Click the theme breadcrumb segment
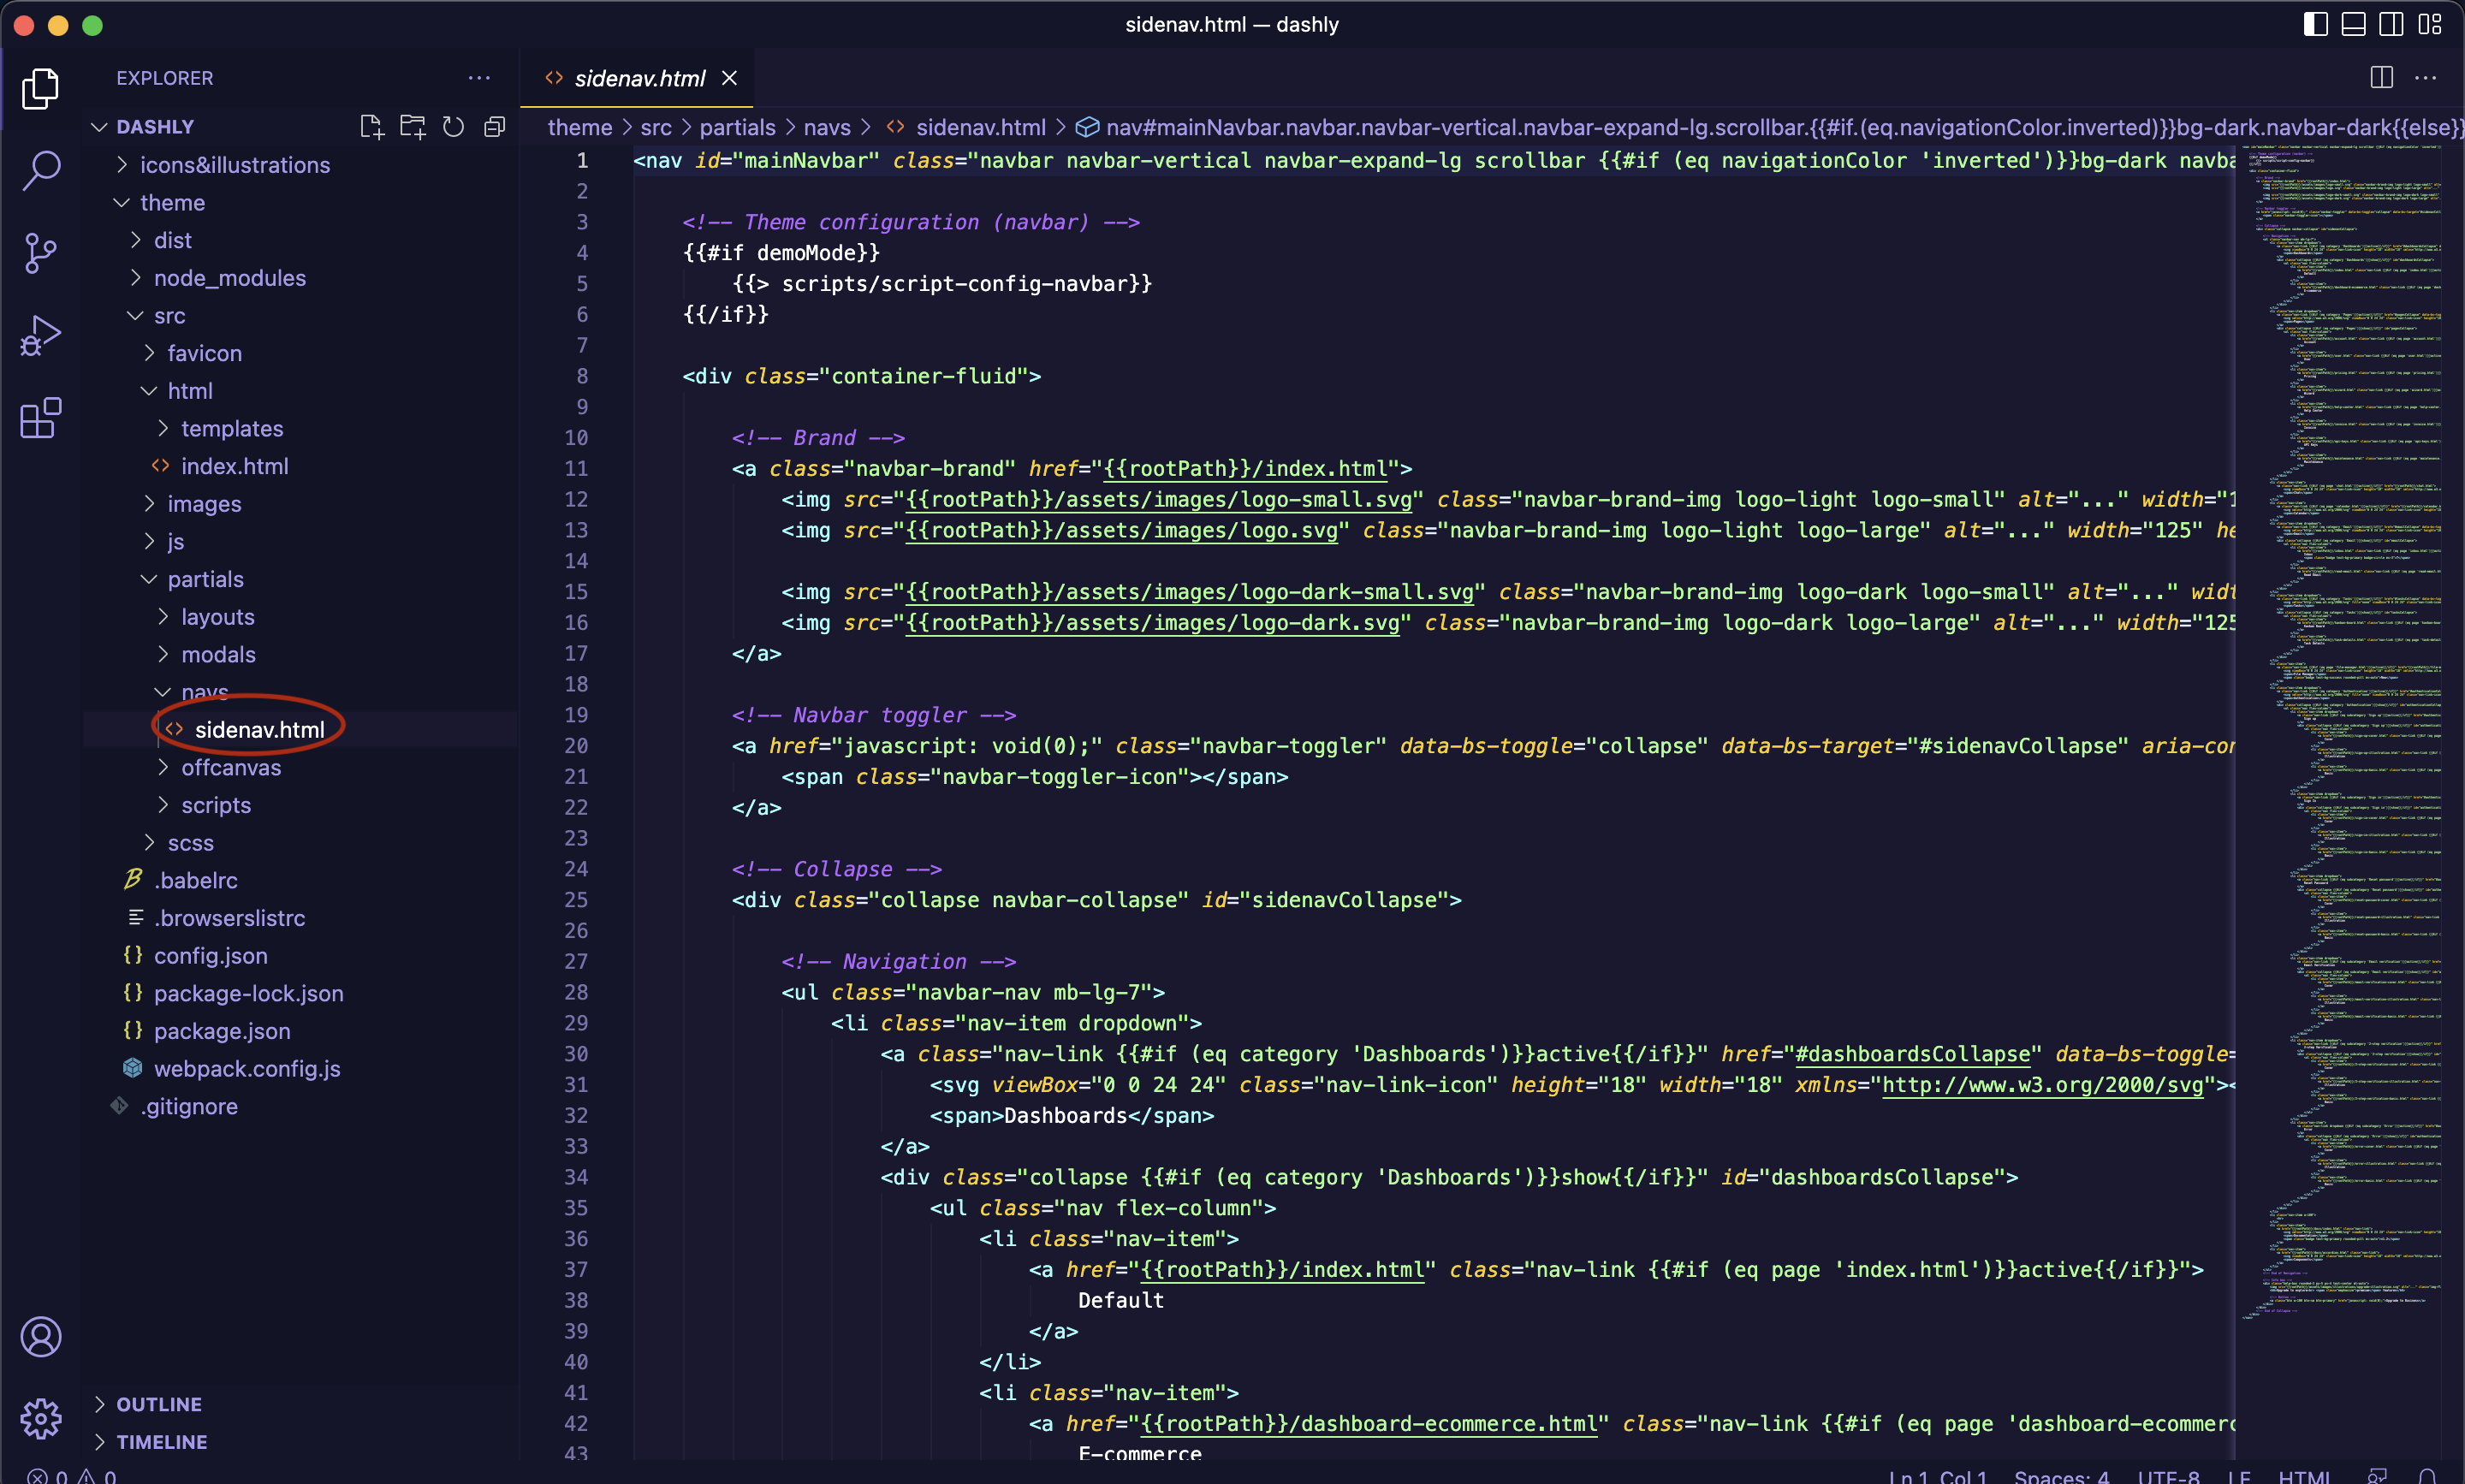The width and height of the screenshot is (2465, 1484). click(x=580, y=127)
